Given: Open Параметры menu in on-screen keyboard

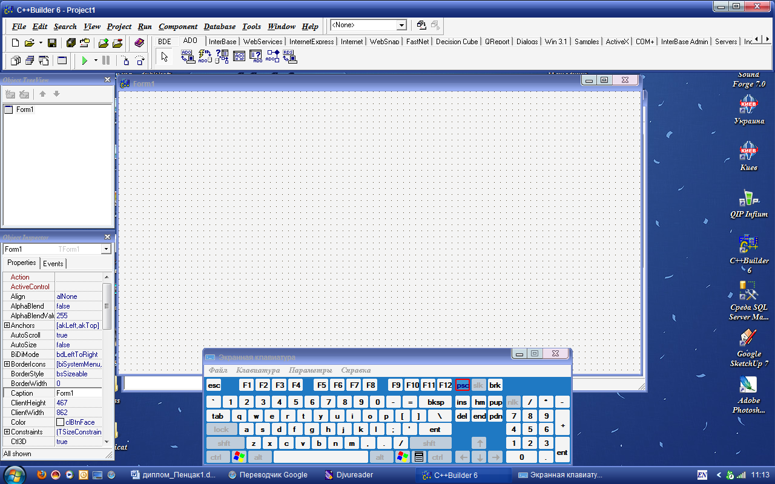Looking at the screenshot, I should pyautogui.click(x=311, y=370).
